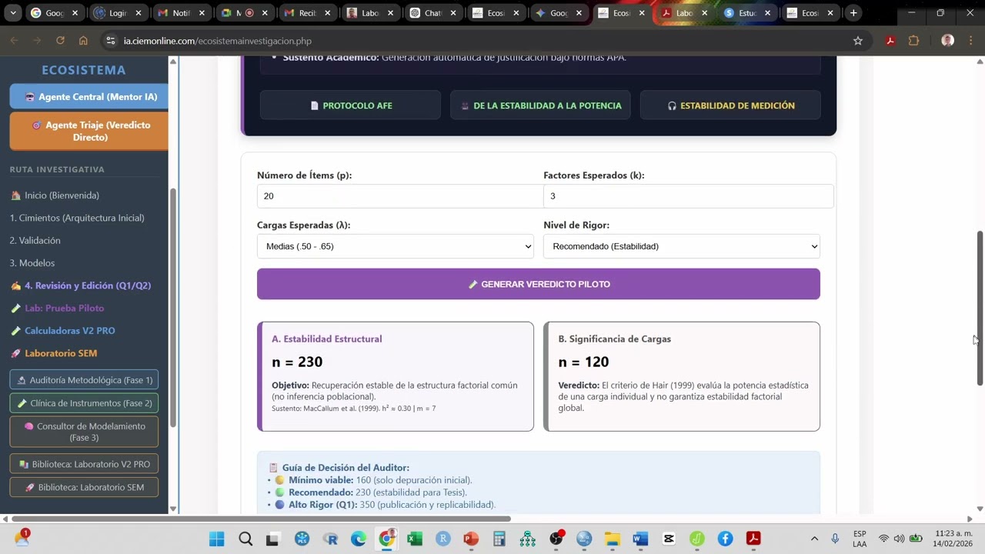Open Excel from the taskbar
Image resolution: width=985 pixels, height=554 pixels.
[415, 539]
